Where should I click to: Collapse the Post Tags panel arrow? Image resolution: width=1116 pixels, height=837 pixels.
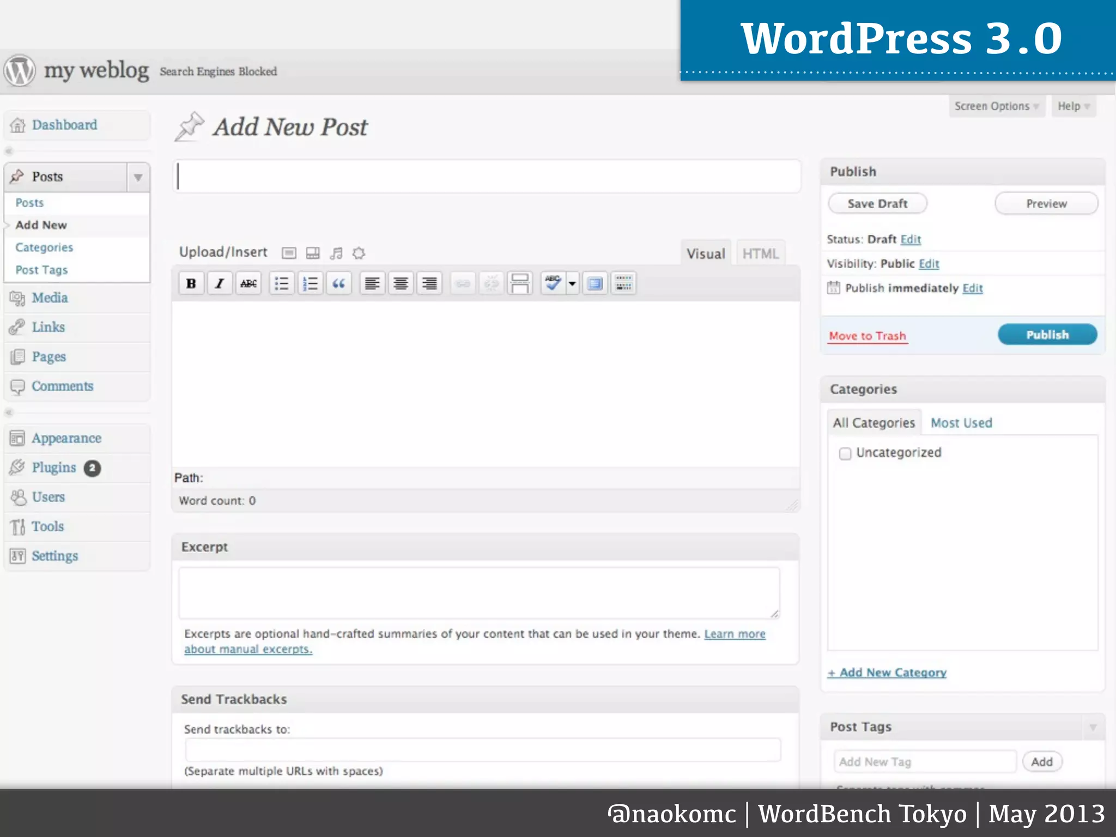click(1093, 727)
